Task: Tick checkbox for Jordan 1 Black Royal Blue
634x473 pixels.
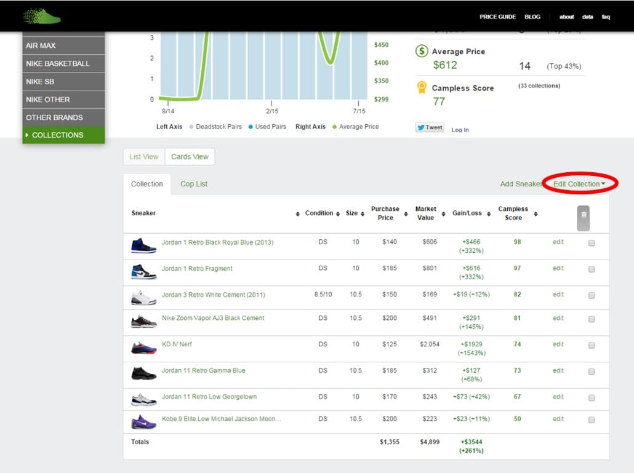Action: click(592, 243)
